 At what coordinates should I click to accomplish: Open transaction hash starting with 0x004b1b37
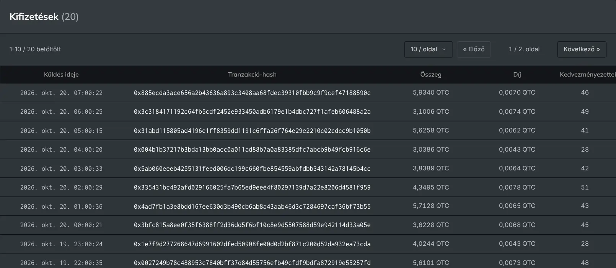pyautogui.click(x=252, y=150)
